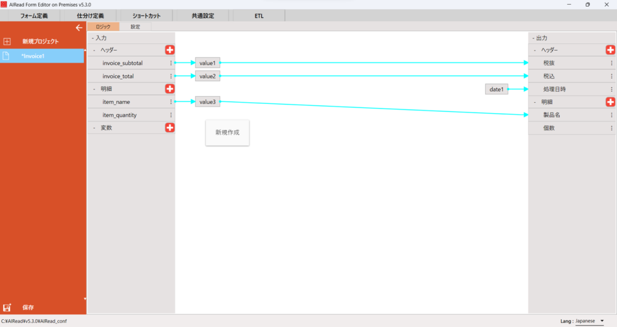The height and width of the screenshot is (327, 617).
Task: Collapse the 出力 section
Action: point(533,38)
